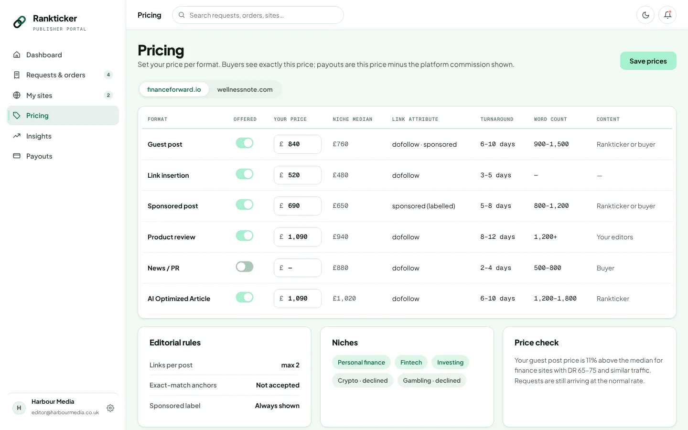Viewport: 688px width, 430px height.
Task: Click the 'Always shown' label value
Action: click(277, 406)
